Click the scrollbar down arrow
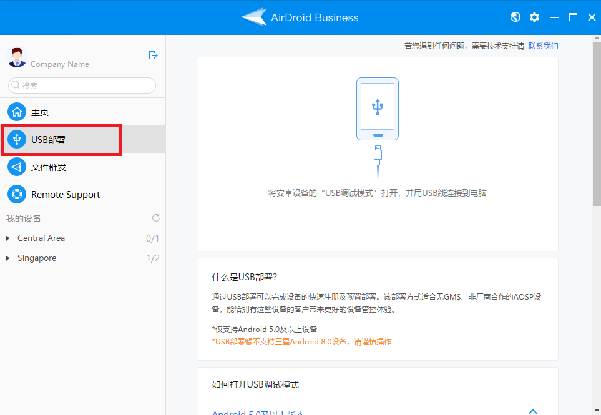 coord(597,411)
